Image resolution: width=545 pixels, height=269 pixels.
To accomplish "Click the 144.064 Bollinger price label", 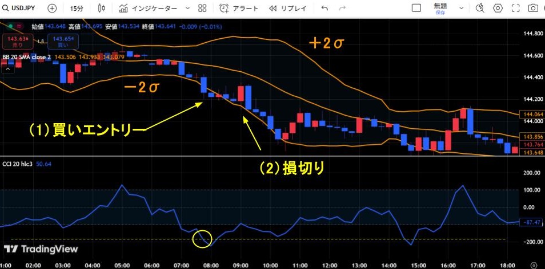I will click(531, 115).
